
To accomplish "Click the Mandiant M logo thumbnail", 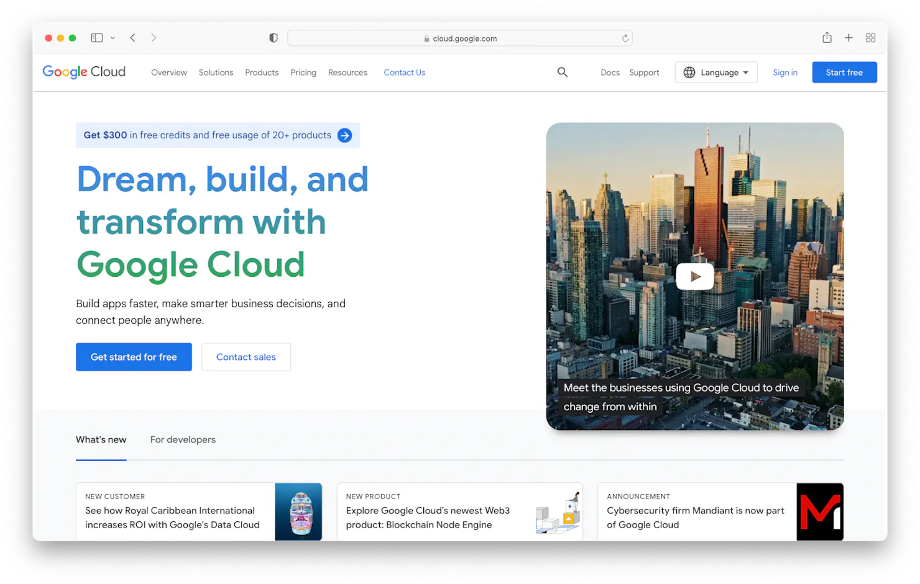I will click(x=820, y=511).
